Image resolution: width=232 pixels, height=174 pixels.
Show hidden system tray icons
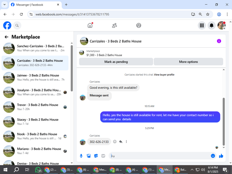click(192, 170)
